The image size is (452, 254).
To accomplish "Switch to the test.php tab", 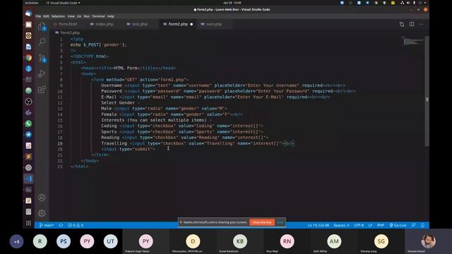I will [140, 24].
